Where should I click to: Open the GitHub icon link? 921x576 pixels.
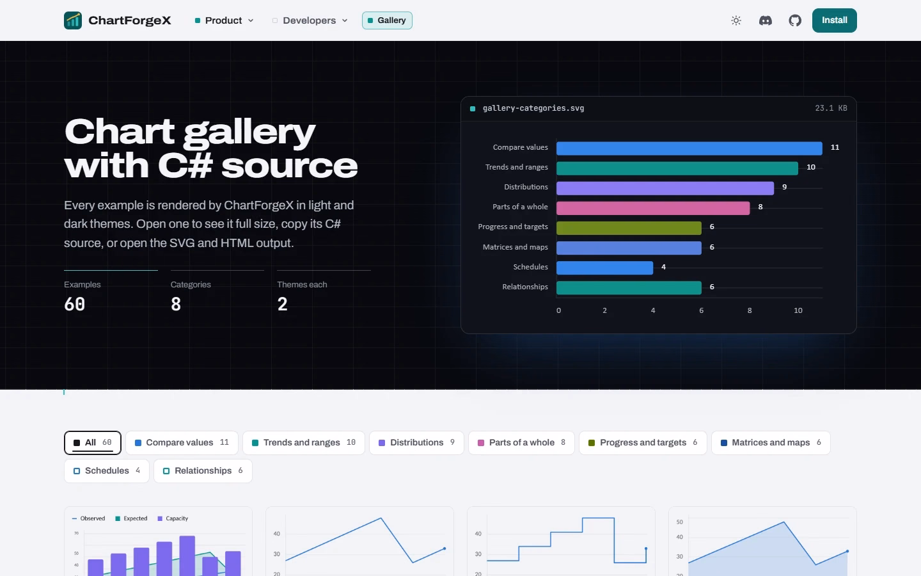(795, 20)
